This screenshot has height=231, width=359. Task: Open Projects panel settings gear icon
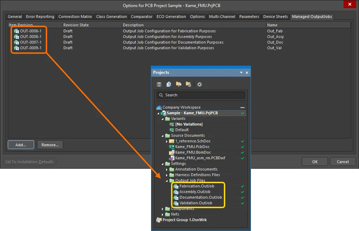coord(200,84)
